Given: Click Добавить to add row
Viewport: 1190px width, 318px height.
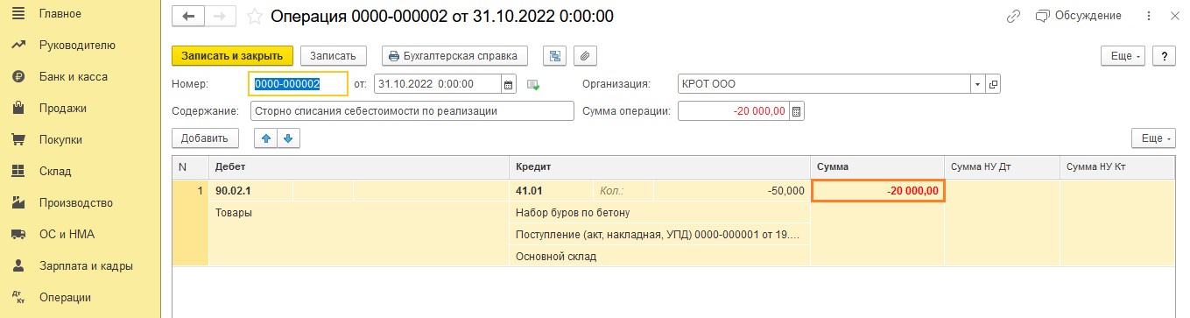Looking at the screenshot, I should tap(205, 138).
